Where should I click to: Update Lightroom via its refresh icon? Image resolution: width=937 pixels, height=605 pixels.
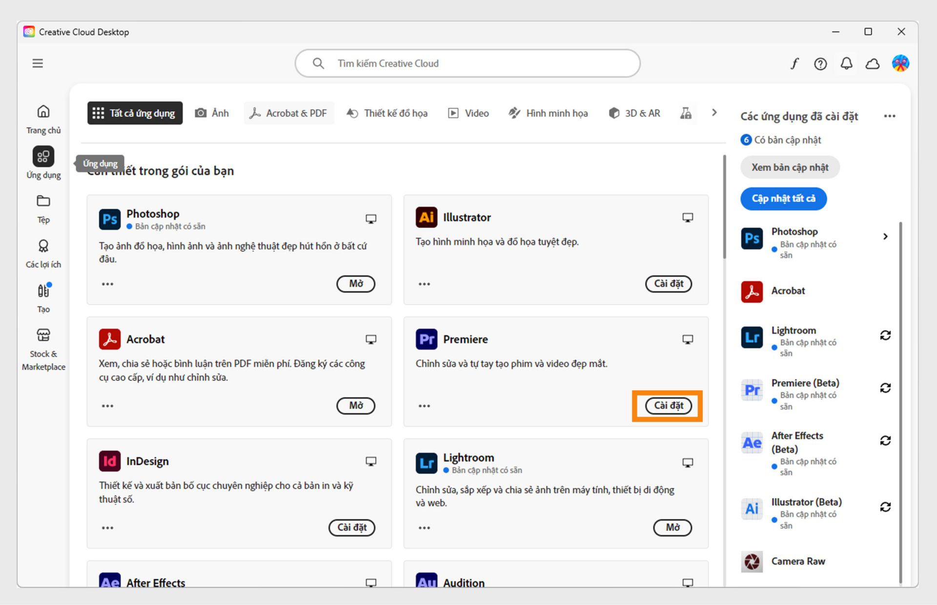pyautogui.click(x=885, y=335)
